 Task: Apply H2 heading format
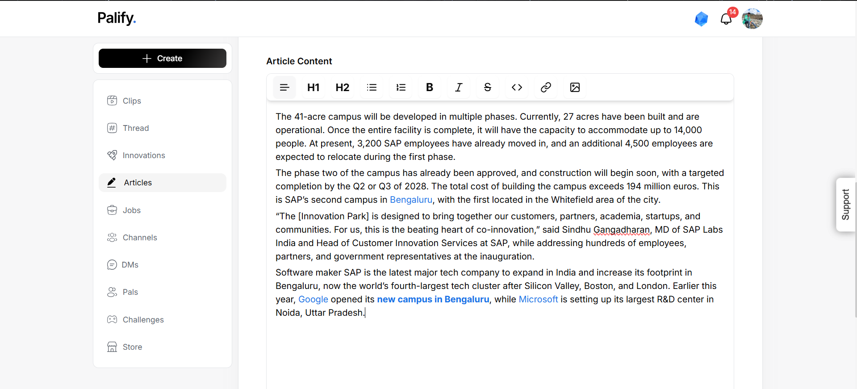pos(343,88)
